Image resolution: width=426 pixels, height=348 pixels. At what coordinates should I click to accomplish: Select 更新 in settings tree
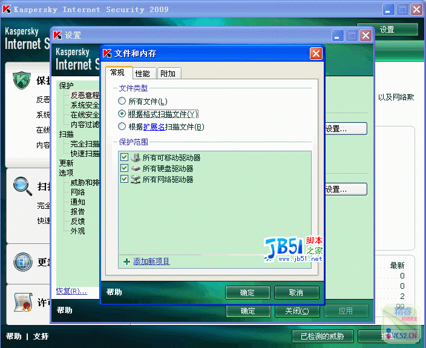[x=66, y=163]
